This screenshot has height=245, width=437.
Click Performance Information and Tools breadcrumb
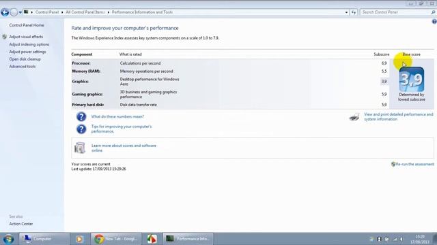pos(142,12)
